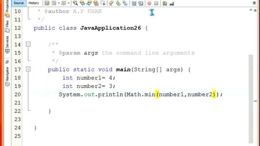
Task: Click line number 20 in the gutter
Action: (17, 94)
